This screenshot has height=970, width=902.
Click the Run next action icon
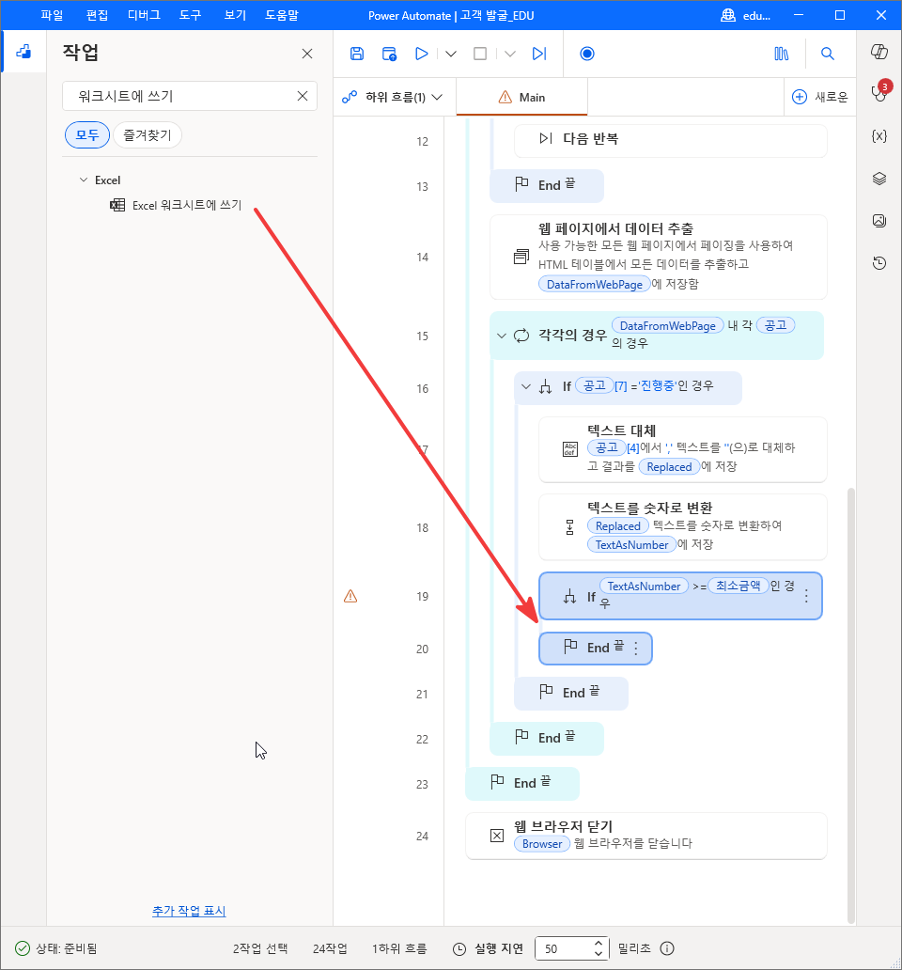[539, 54]
